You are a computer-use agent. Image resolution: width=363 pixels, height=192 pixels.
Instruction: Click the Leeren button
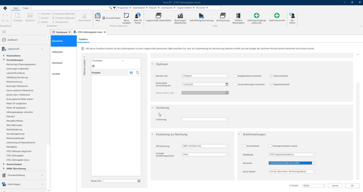(x=335, y=186)
